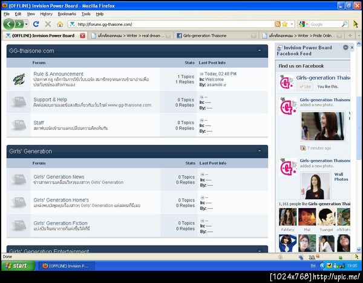363x283 pixels.
Task: Open Girls-generation Thaisone Facebook page title
Action: [x=323, y=78]
